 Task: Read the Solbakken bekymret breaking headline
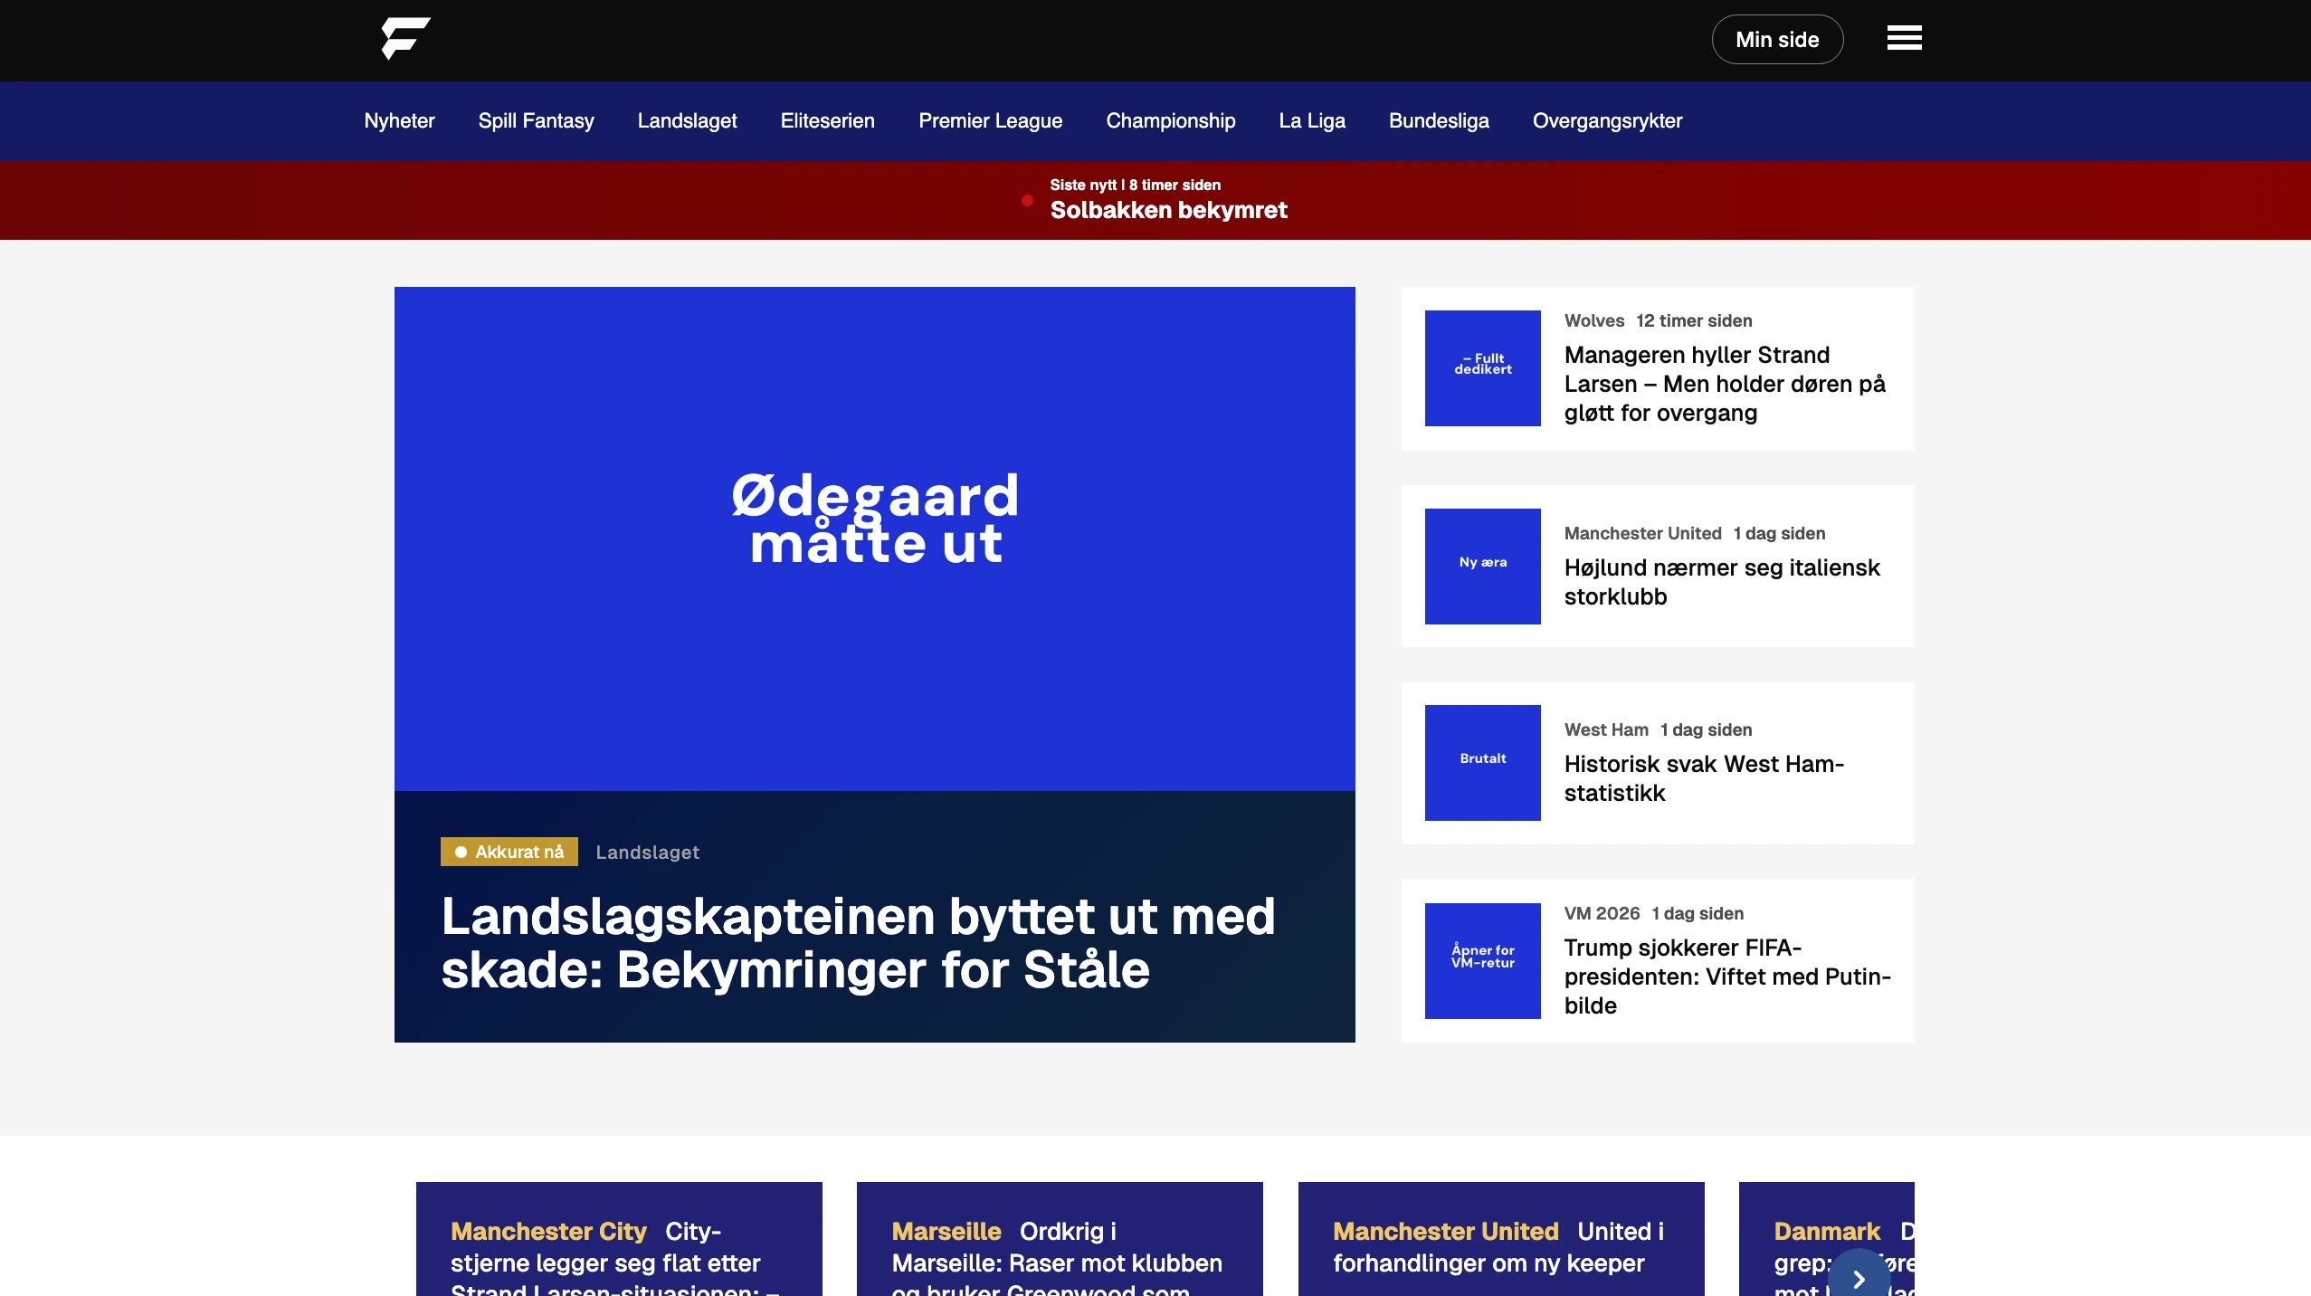pos(1168,210)
